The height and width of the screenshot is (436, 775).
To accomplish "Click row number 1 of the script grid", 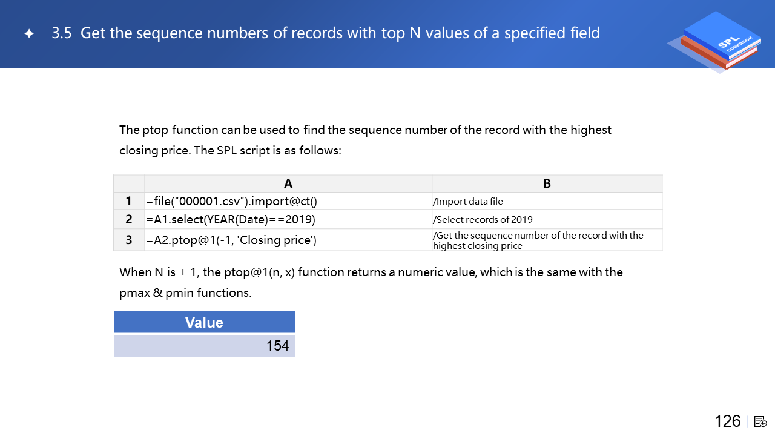I will point(129,202).
